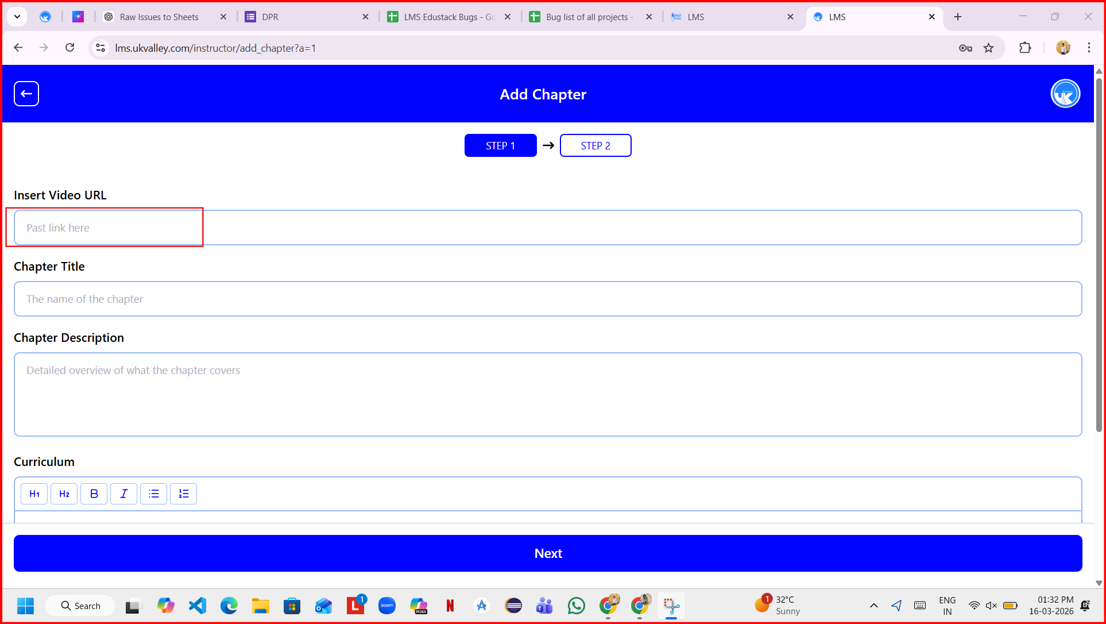Click into the Chapter Description text area
Image resolution: width=1106 pixels, height=624 pixels.
(x=548, y=394)
